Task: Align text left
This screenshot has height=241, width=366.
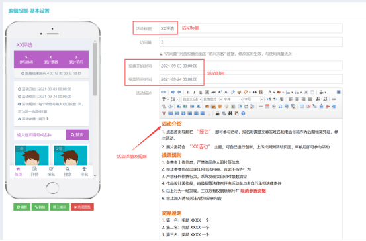Action: [x=291, y=99]
